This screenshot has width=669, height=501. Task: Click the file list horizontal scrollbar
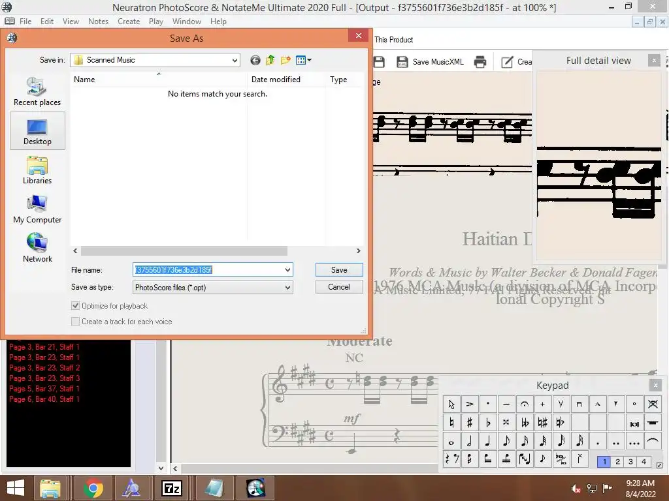184,251
